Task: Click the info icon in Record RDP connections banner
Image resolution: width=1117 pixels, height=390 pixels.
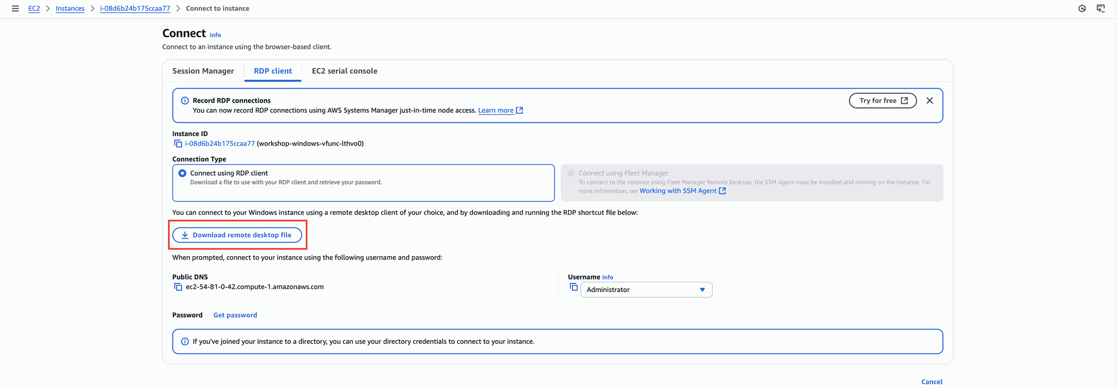Action: (185, 100)
